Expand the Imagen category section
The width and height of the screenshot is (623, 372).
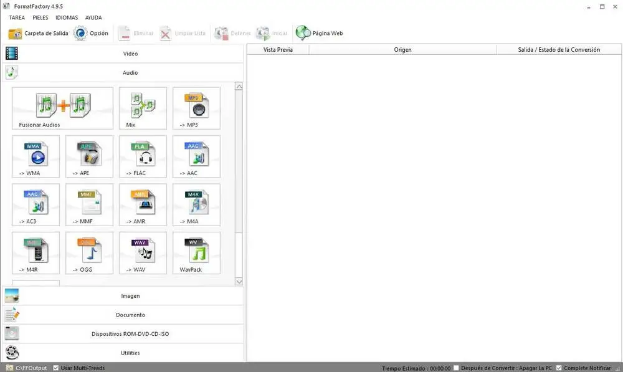(123, 296)
